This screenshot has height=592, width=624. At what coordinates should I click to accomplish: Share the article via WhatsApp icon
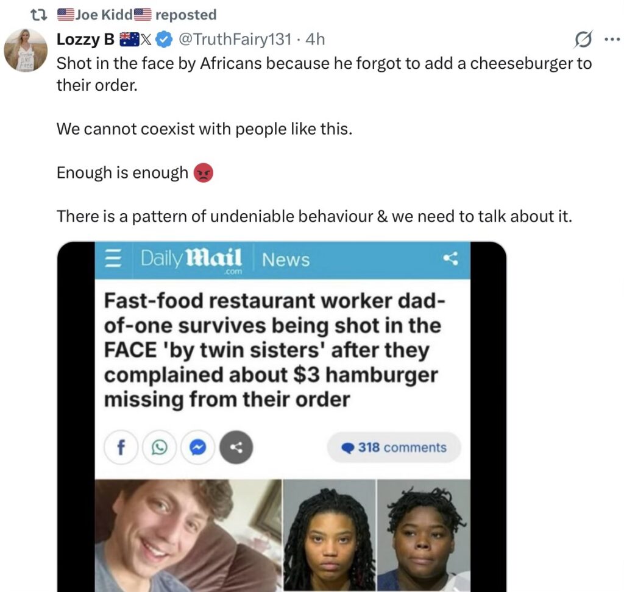pyautogui.click(x=158, y=448)
